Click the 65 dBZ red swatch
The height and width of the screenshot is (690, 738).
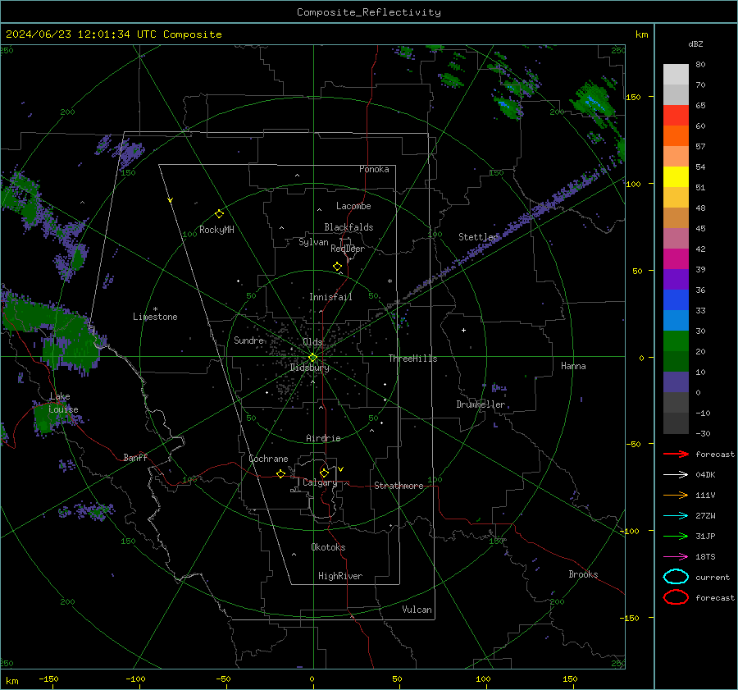(x=676, y=115)
